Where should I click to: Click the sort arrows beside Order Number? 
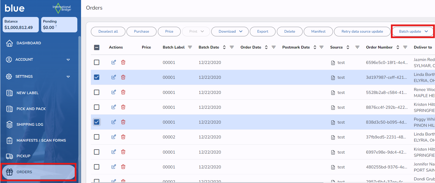[x=398, y=47]
